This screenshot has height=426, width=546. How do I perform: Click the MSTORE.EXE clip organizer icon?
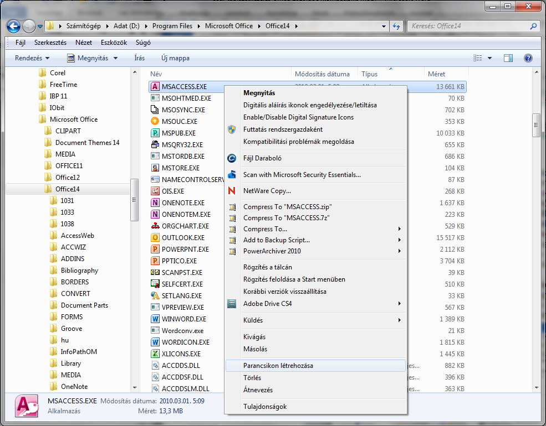point(155,168)
